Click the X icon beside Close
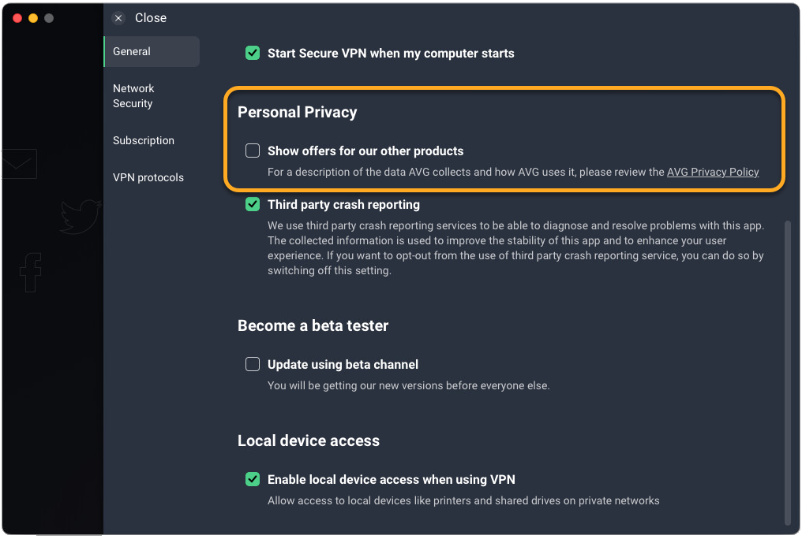The width and height of the screenshot is (802, 539). (x=118, y=18)
